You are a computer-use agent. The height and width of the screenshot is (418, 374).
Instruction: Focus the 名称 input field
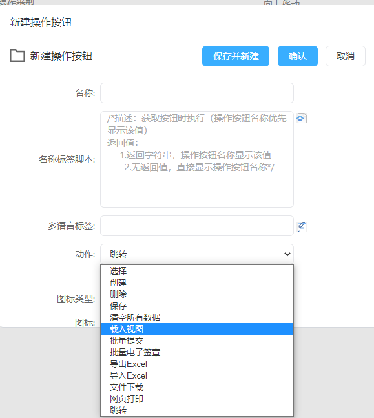pos(197,93)
